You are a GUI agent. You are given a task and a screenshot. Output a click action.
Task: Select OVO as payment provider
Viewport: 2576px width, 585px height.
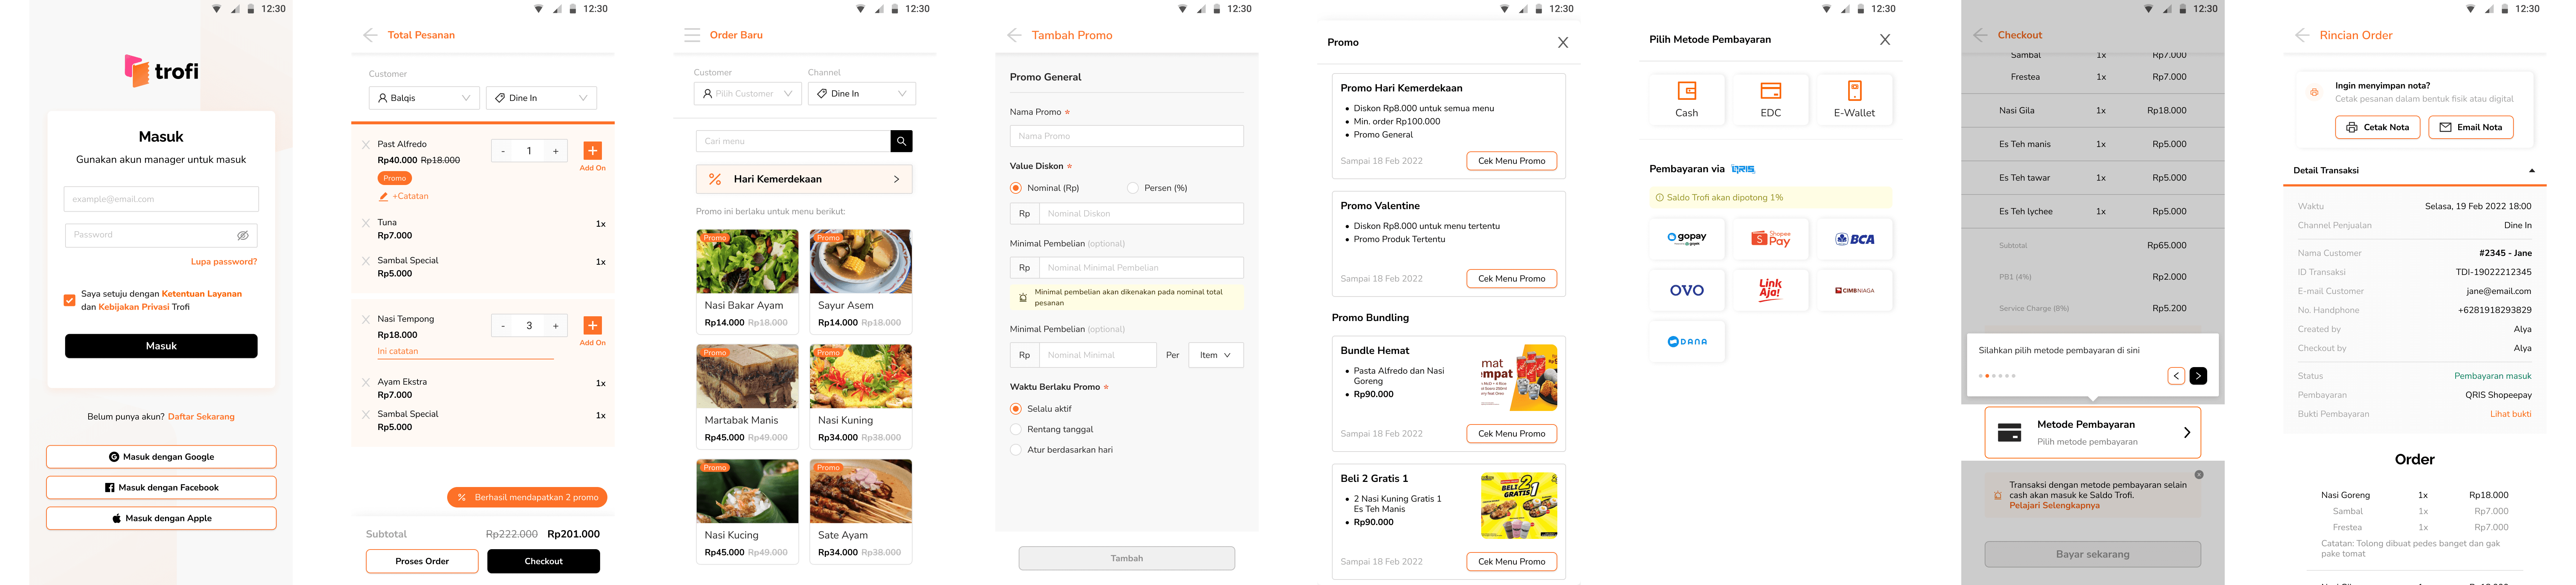[1686, 290]
